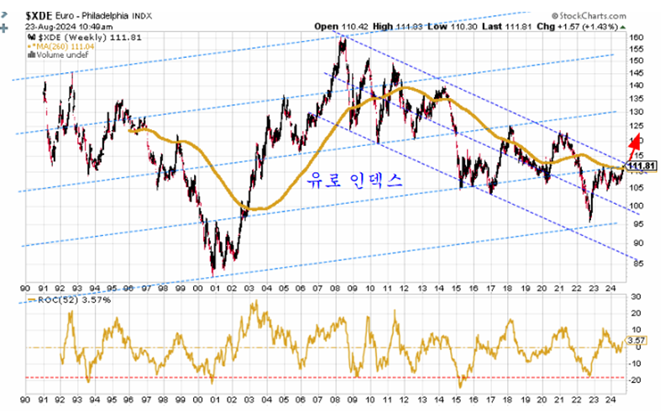The width and height of the screenshot is (665, 413).
Task: Click the 160 label on price axis
Action: tap(638, 39)
